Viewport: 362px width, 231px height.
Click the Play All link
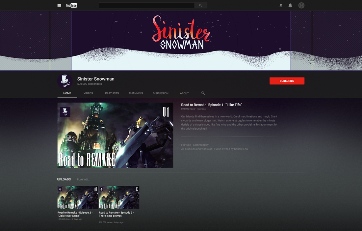(x=83, y=179)
